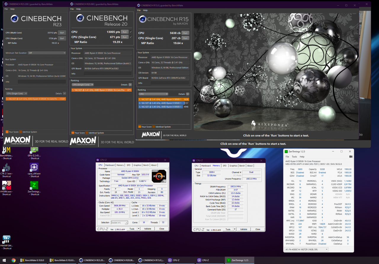Switch to the SPD tab in CPU-Z memory window
Screen dimensions: 379x264
[x=224, y=166]
